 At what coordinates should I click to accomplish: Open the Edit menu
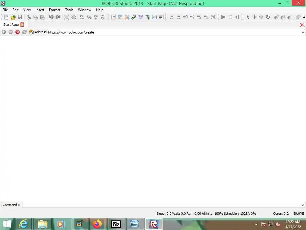(x=16, y=10)
